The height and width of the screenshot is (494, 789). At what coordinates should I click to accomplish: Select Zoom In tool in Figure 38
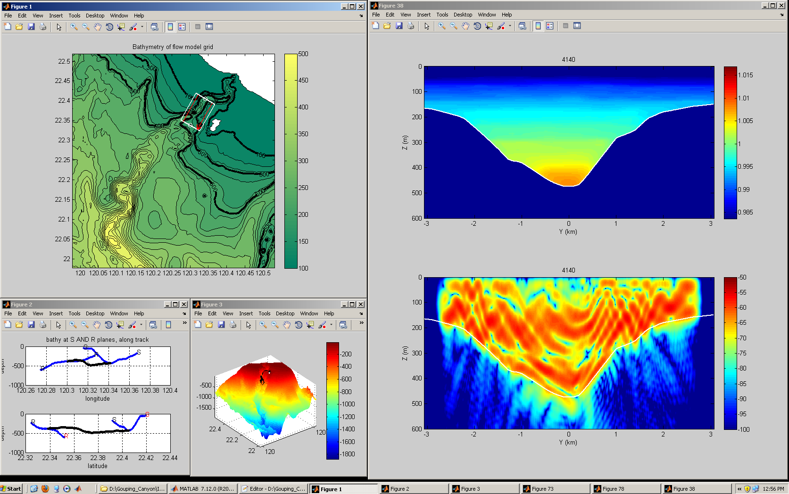[442, 26]
